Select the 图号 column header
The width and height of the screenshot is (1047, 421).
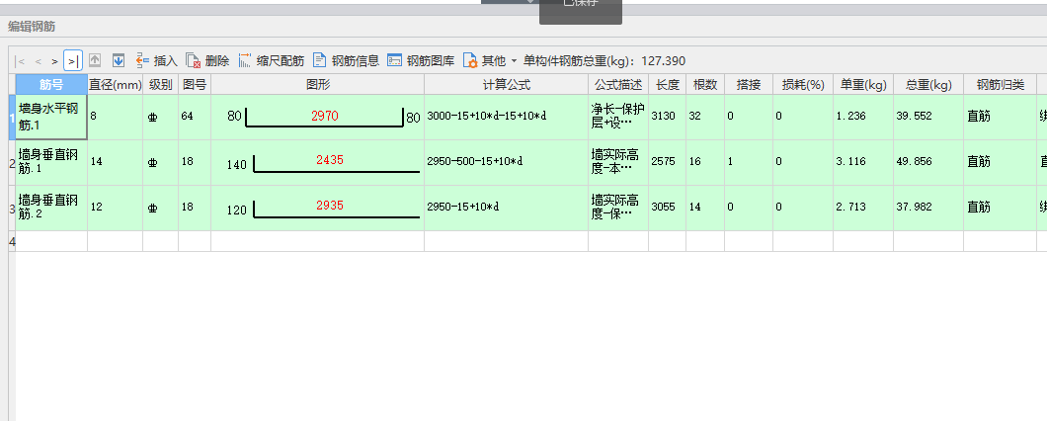(195, 84)
